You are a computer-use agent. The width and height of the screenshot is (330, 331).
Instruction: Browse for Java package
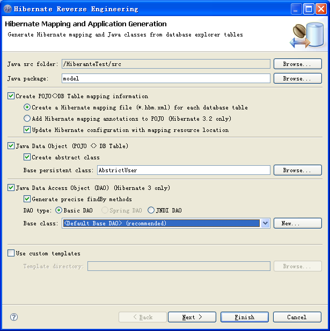click(298, 78)
